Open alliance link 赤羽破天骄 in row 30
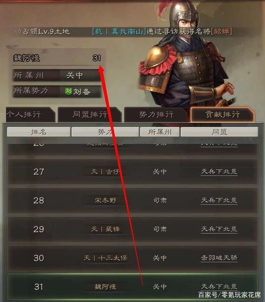 pyautogui.click(x=219, y=258)
